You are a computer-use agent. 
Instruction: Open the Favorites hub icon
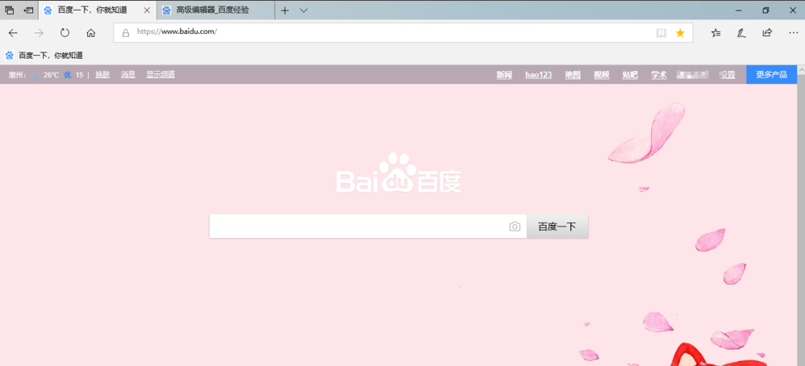coord(715,33)
